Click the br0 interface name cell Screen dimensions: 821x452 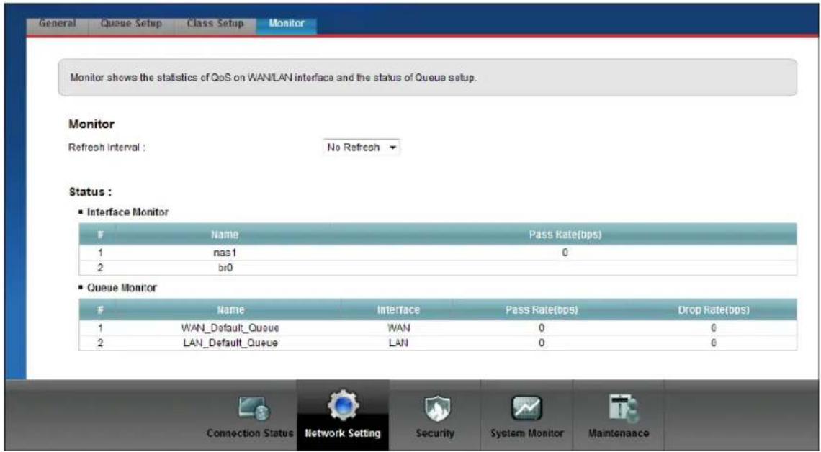pyautogui.click(x=225, y=268)
